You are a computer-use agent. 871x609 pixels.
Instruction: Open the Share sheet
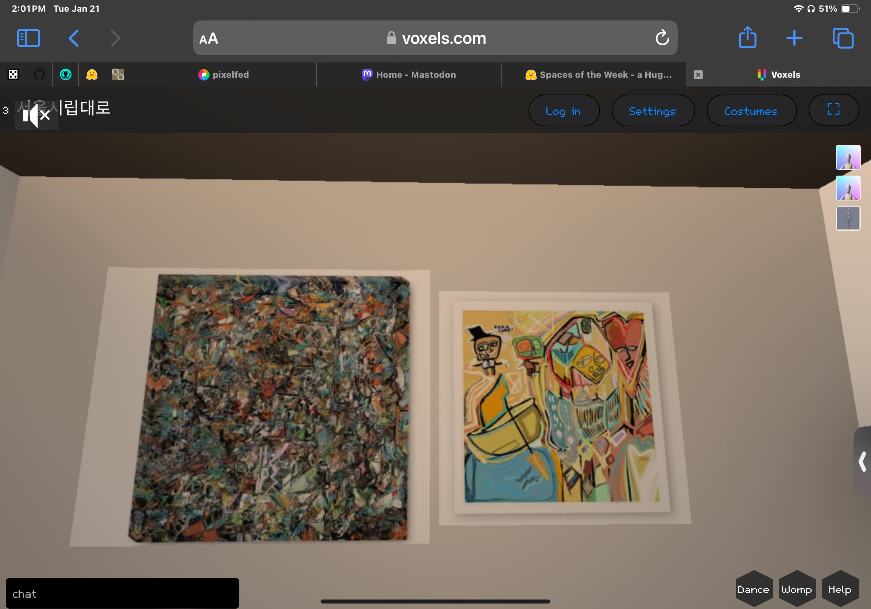pyautogui.click(x=747, y=37)
